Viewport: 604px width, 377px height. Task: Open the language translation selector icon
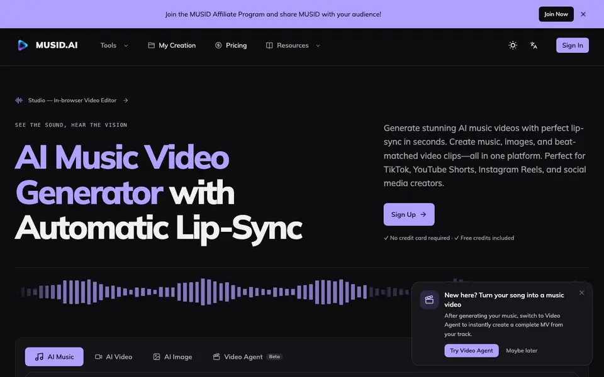coord(534,45)
